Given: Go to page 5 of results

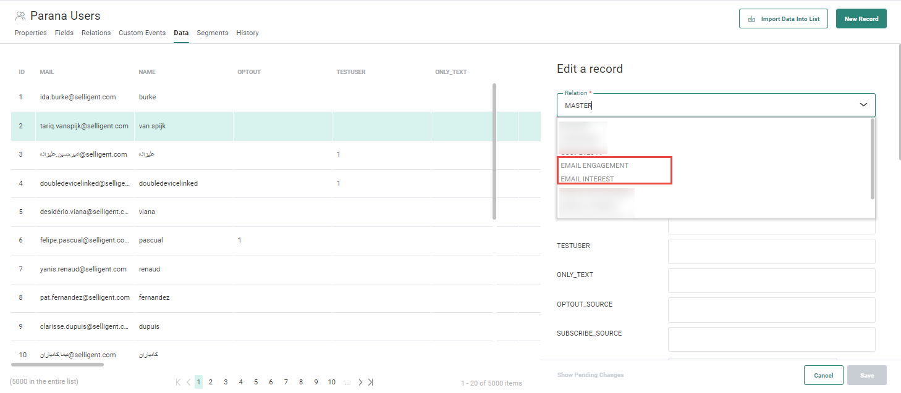Looking at the screenshot, I should (256, 382).
